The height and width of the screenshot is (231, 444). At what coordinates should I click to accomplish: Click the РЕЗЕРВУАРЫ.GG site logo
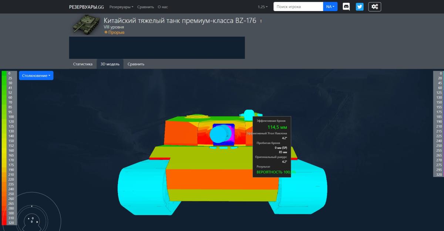click(87, 7)
